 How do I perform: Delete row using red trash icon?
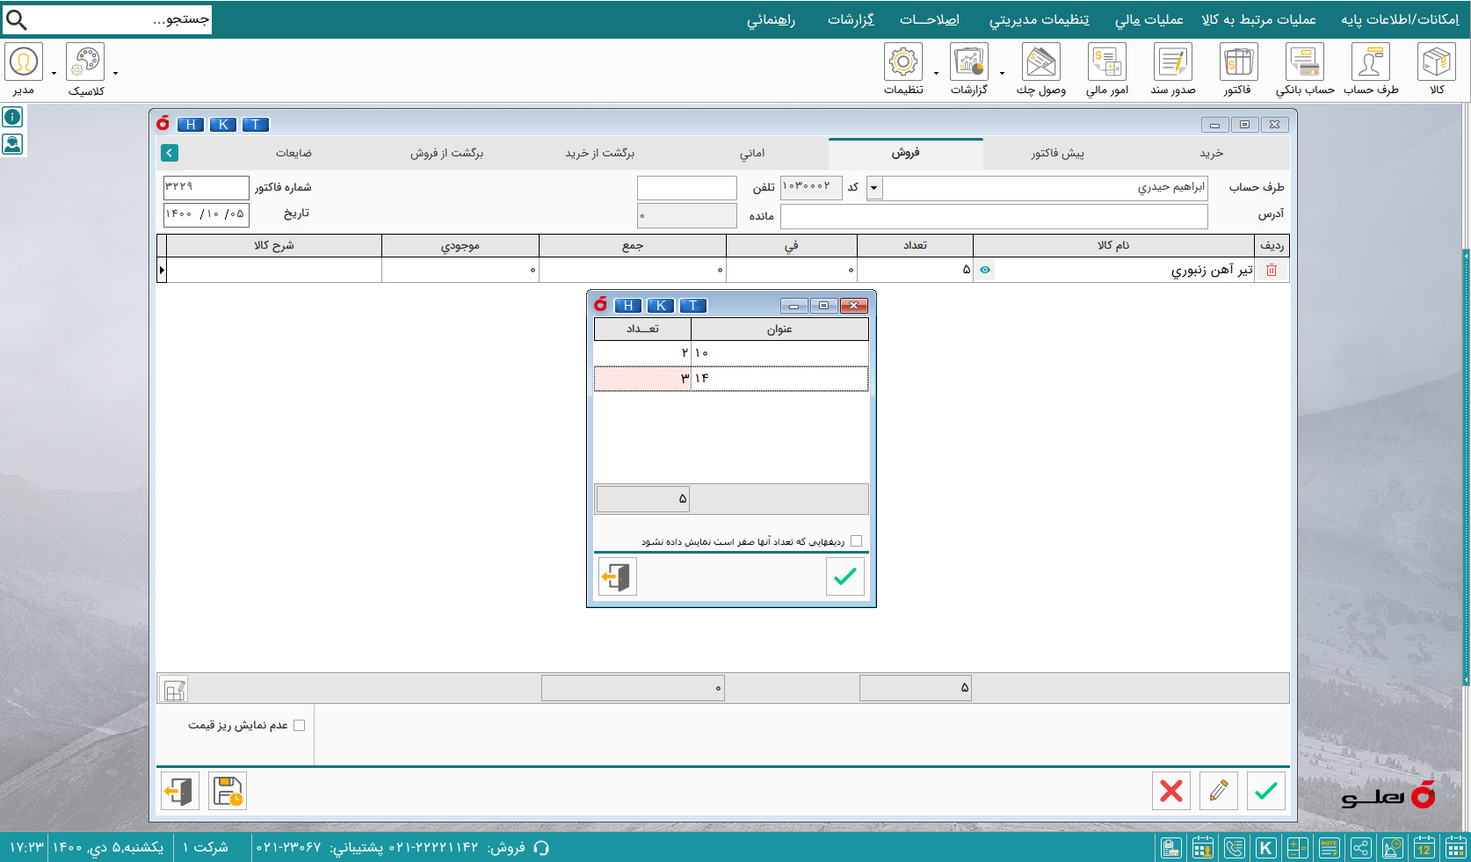pyautogui.click(x=1271, y=271)
